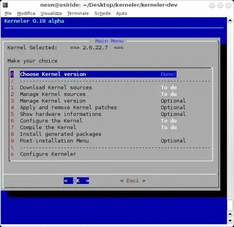
Task: Click the OK button
Action: pos(76,181)
